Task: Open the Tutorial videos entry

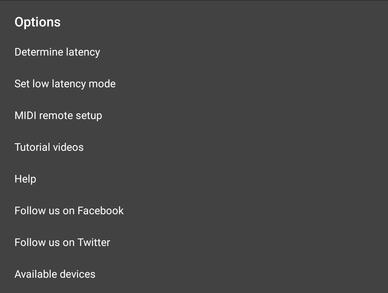Action: (49, 147)
